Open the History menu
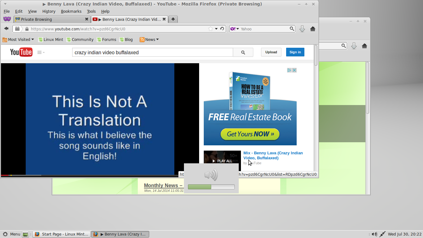Viewport: 423px width, 238px height. click(49, 11)
